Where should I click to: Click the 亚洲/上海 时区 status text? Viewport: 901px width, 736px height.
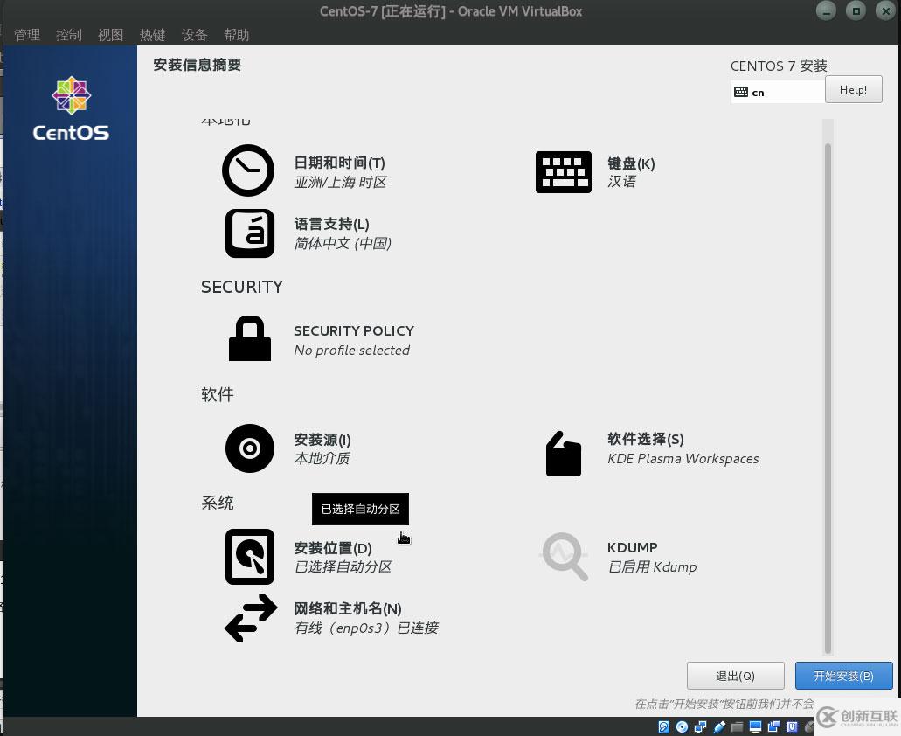[340, 182]
